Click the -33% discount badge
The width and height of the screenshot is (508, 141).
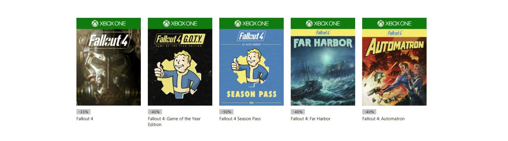coord(83,112)
